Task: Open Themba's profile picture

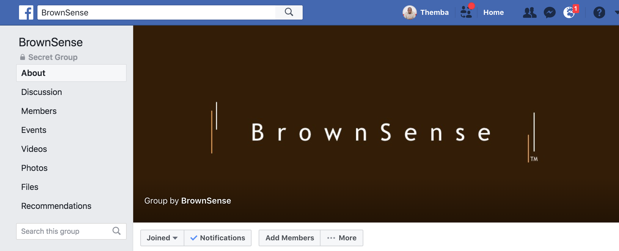Action: click(410, 12)
